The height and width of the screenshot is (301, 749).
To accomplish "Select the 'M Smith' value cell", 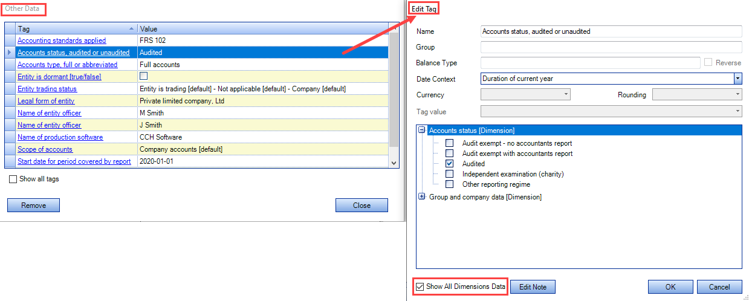I will click(x=263, y=113).
